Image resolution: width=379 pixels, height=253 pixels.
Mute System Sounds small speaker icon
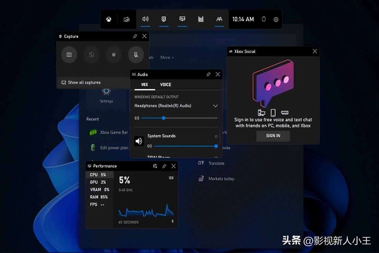[x=150, y=146]
